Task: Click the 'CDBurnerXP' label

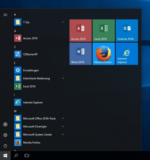Action: click(x=30, y=54)
